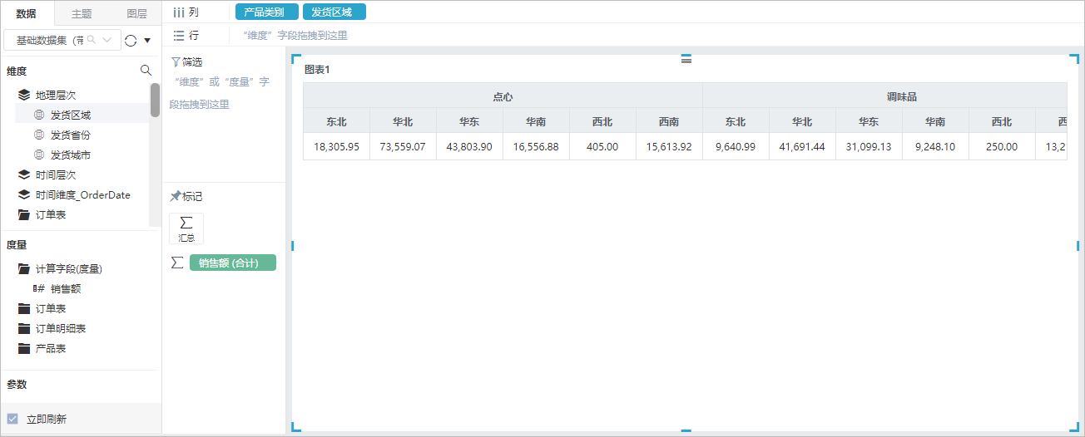Click the 73,559.07 table cell
The image size is (1085, 437).
[403, 146]
